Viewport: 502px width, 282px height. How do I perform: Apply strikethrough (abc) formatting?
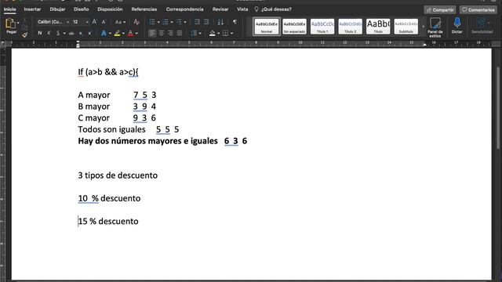pos(71,33)
